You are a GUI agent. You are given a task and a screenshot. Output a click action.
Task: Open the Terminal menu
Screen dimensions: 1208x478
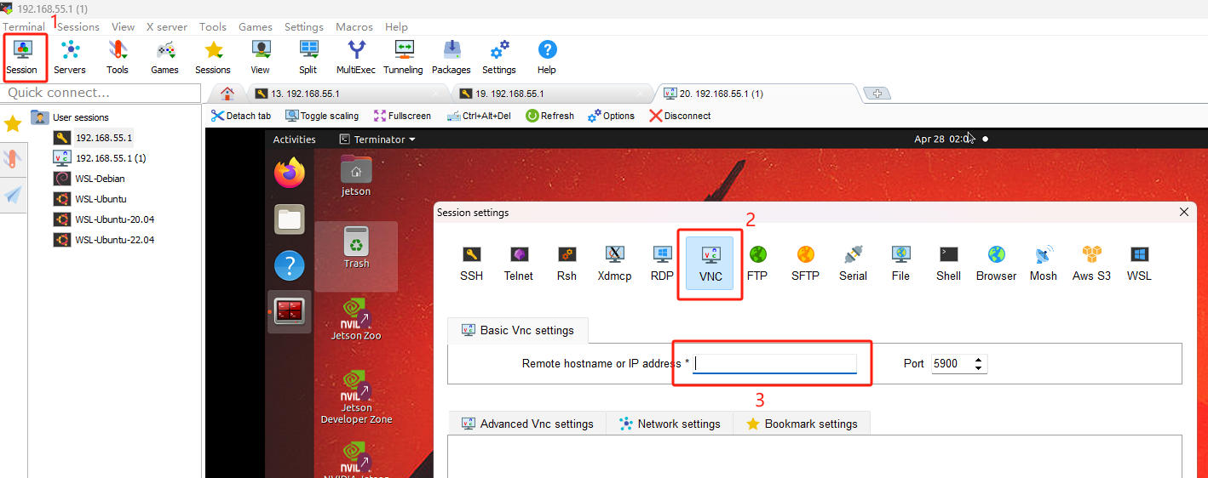click(x=23, y=26)
